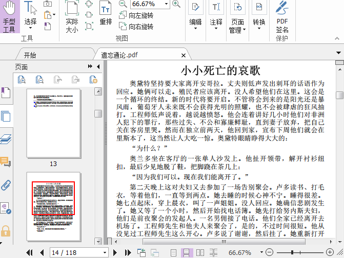Open the ribbon 66.67% zoom combo box
Viewport: 344px width, 258px height.
(x=150, y=4)
